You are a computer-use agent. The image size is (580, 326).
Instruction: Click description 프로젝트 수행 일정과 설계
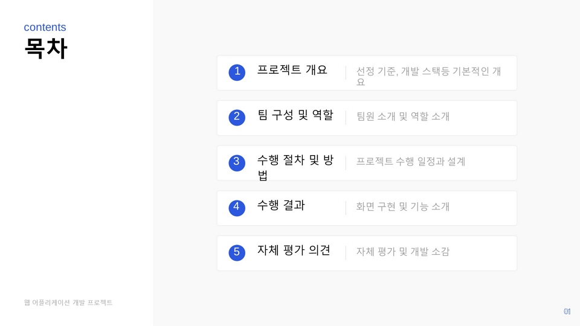pos(411,162)
